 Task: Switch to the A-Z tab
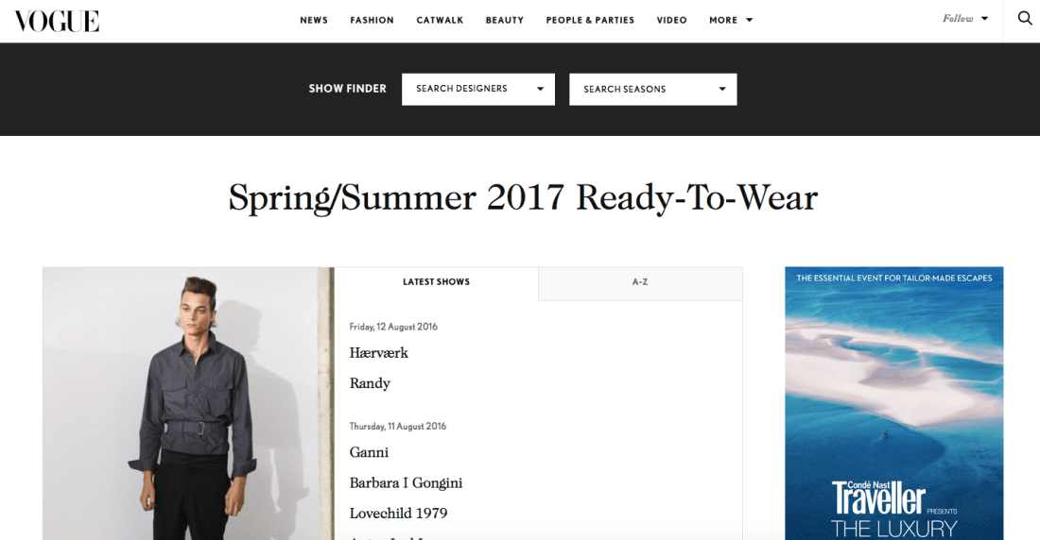[640, 283]
